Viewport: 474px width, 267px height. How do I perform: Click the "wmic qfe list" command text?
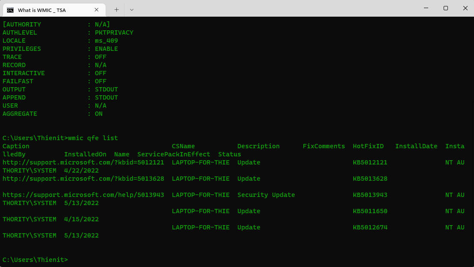click(x=93, y=138)
